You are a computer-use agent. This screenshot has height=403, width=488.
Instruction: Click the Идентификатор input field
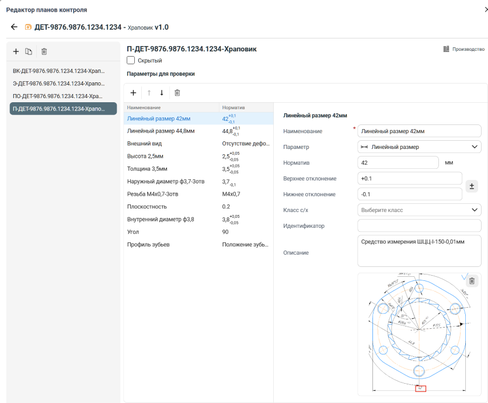pyautogui.click(x=419, y=225)
